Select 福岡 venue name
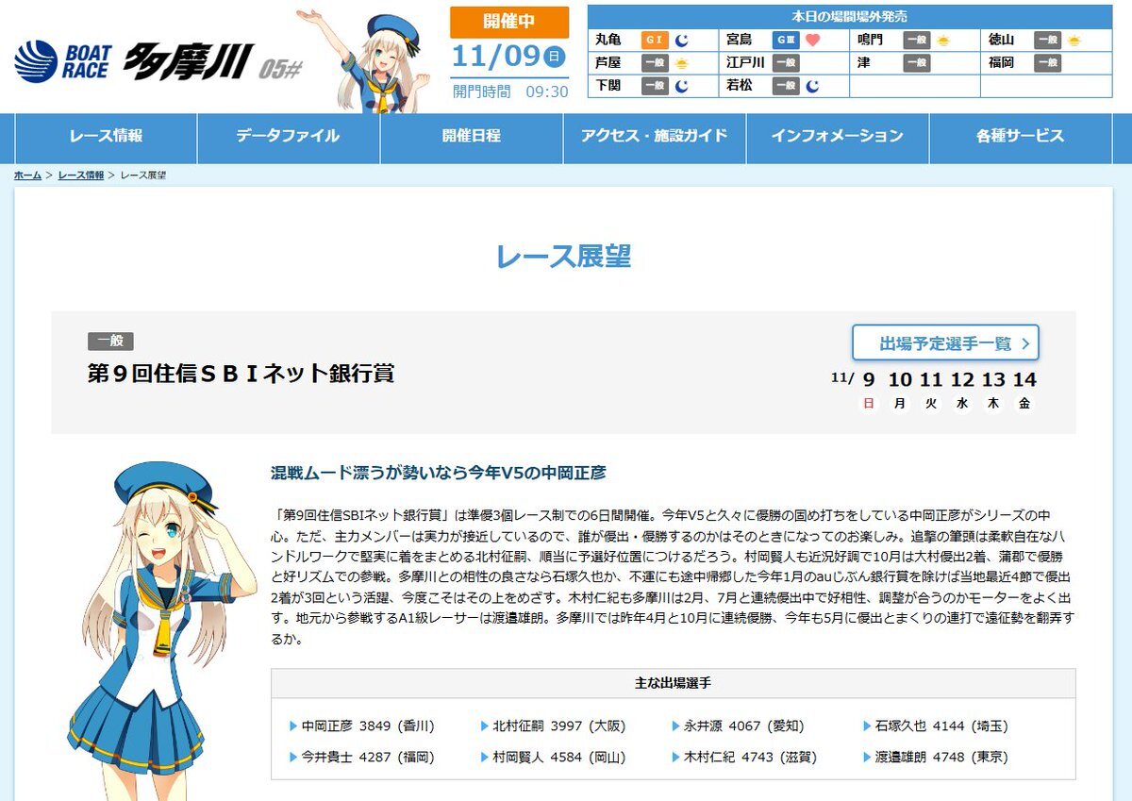The height and width of the screenshot is (801, 1132). point(1002,63)
